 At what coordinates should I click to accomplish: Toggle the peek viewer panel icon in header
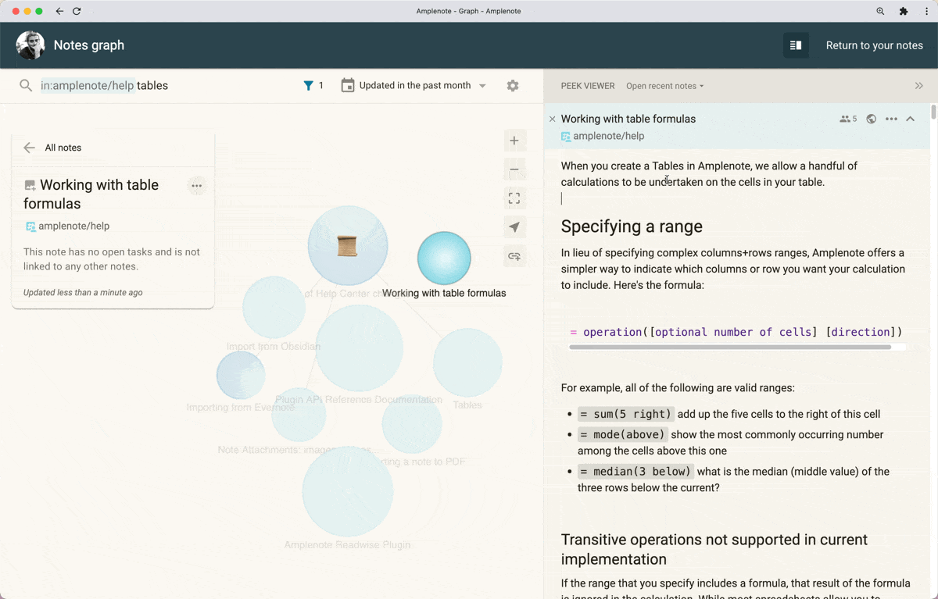[796, 45]
